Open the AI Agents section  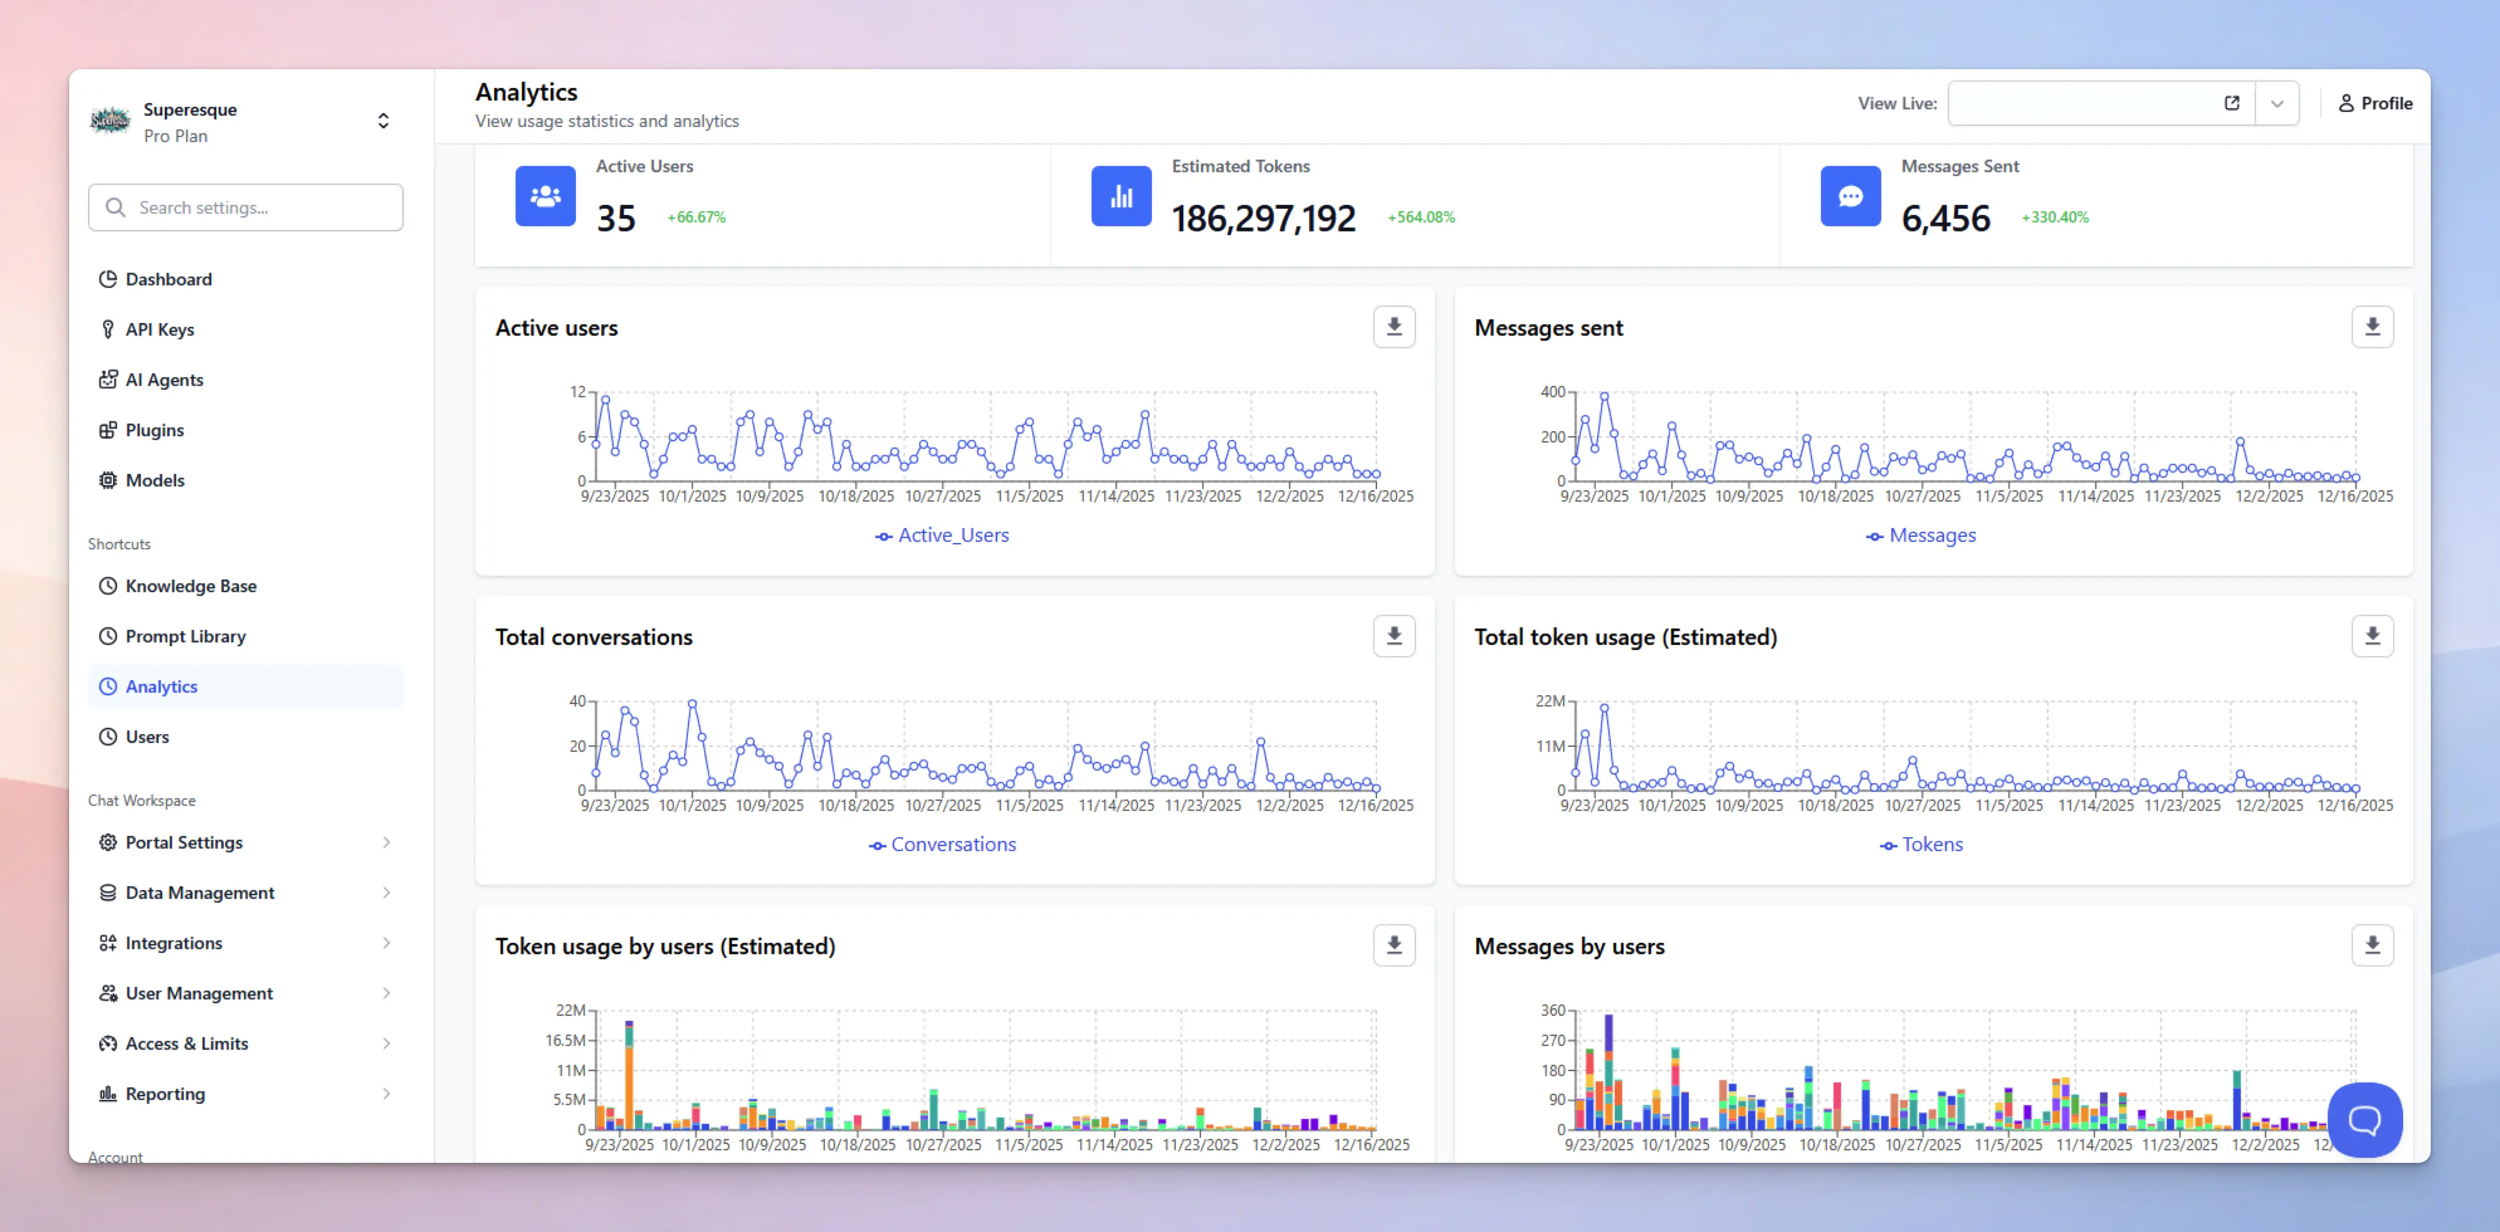click(x=164, y=379)
